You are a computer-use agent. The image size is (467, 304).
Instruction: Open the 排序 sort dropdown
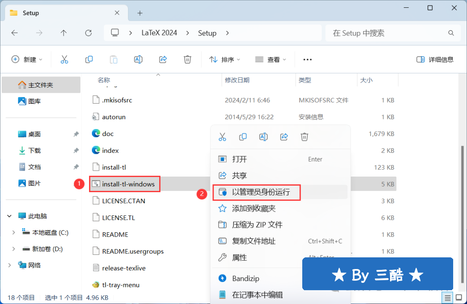click(224, 60)
